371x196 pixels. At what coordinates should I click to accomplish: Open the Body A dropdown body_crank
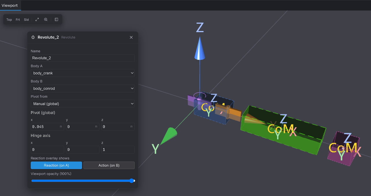pos(83,73)
